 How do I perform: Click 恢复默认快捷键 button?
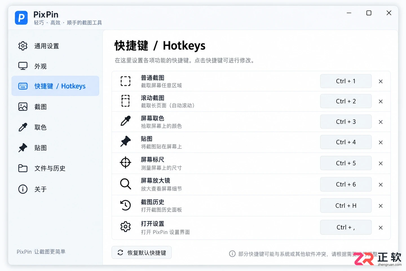(x=142, y=252)
